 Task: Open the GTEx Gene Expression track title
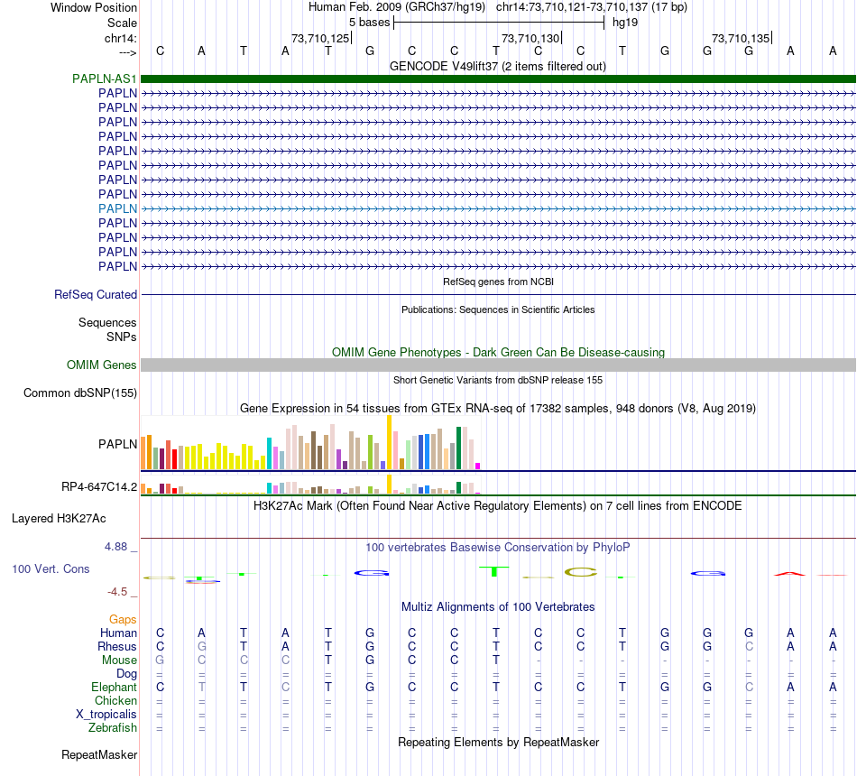(x=497, y=408)
